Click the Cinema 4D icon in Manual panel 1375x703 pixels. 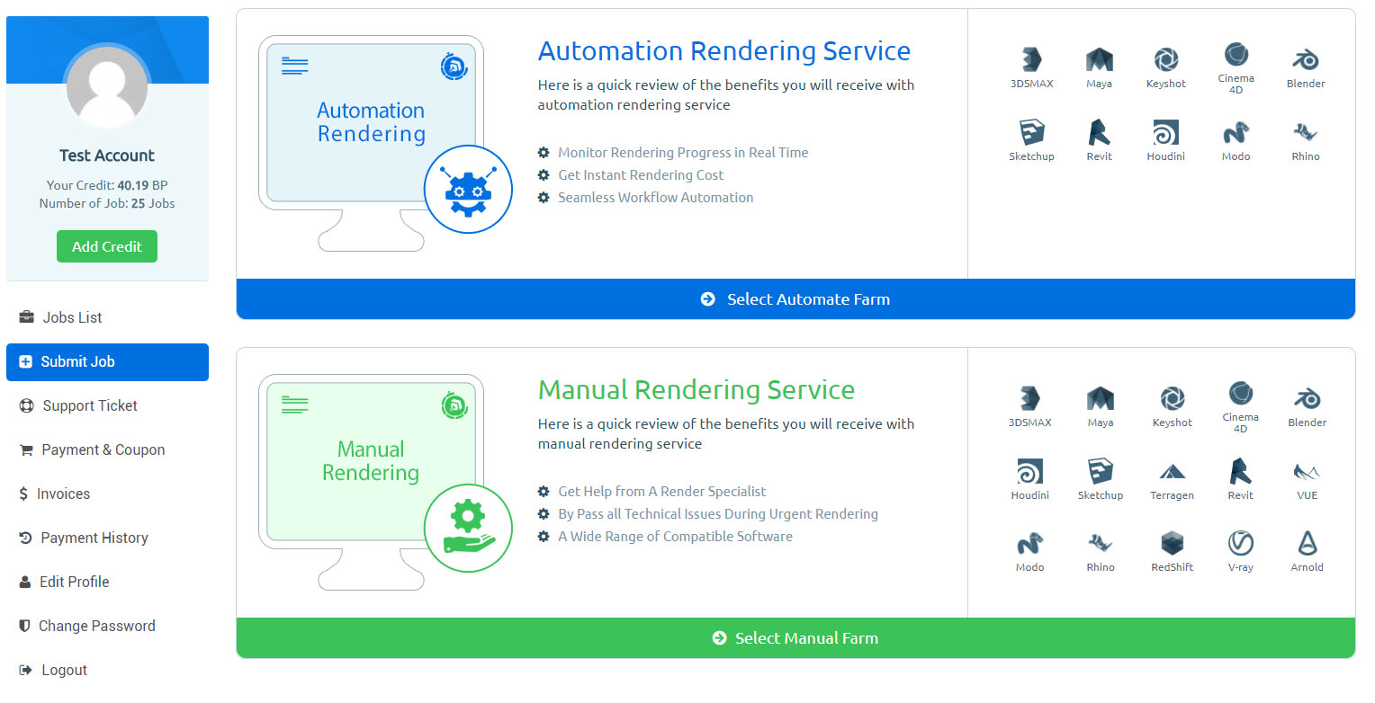[1240, 394]
